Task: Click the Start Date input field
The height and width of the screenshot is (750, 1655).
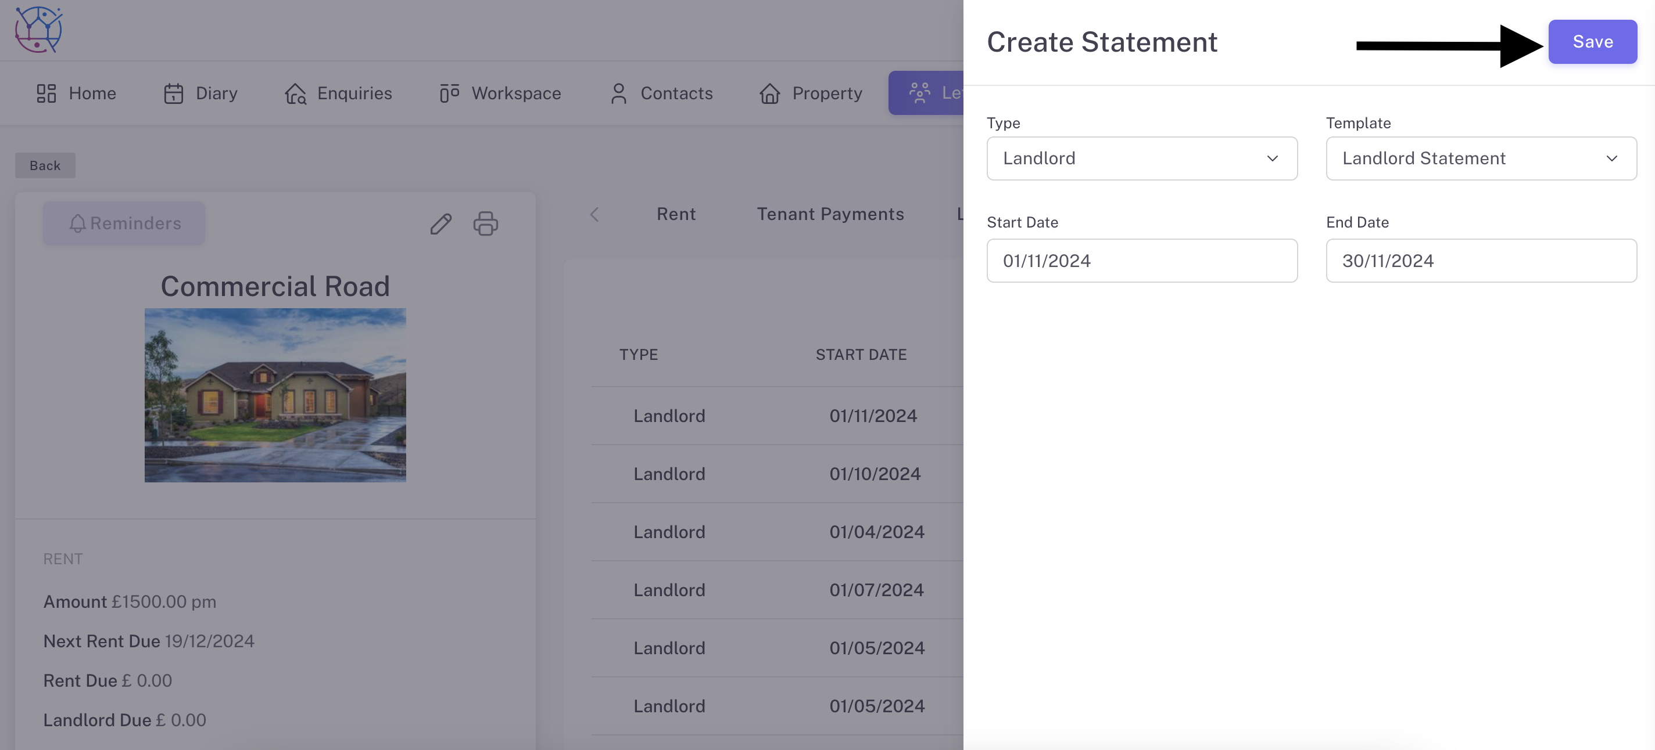Action: coord(1142,261)
